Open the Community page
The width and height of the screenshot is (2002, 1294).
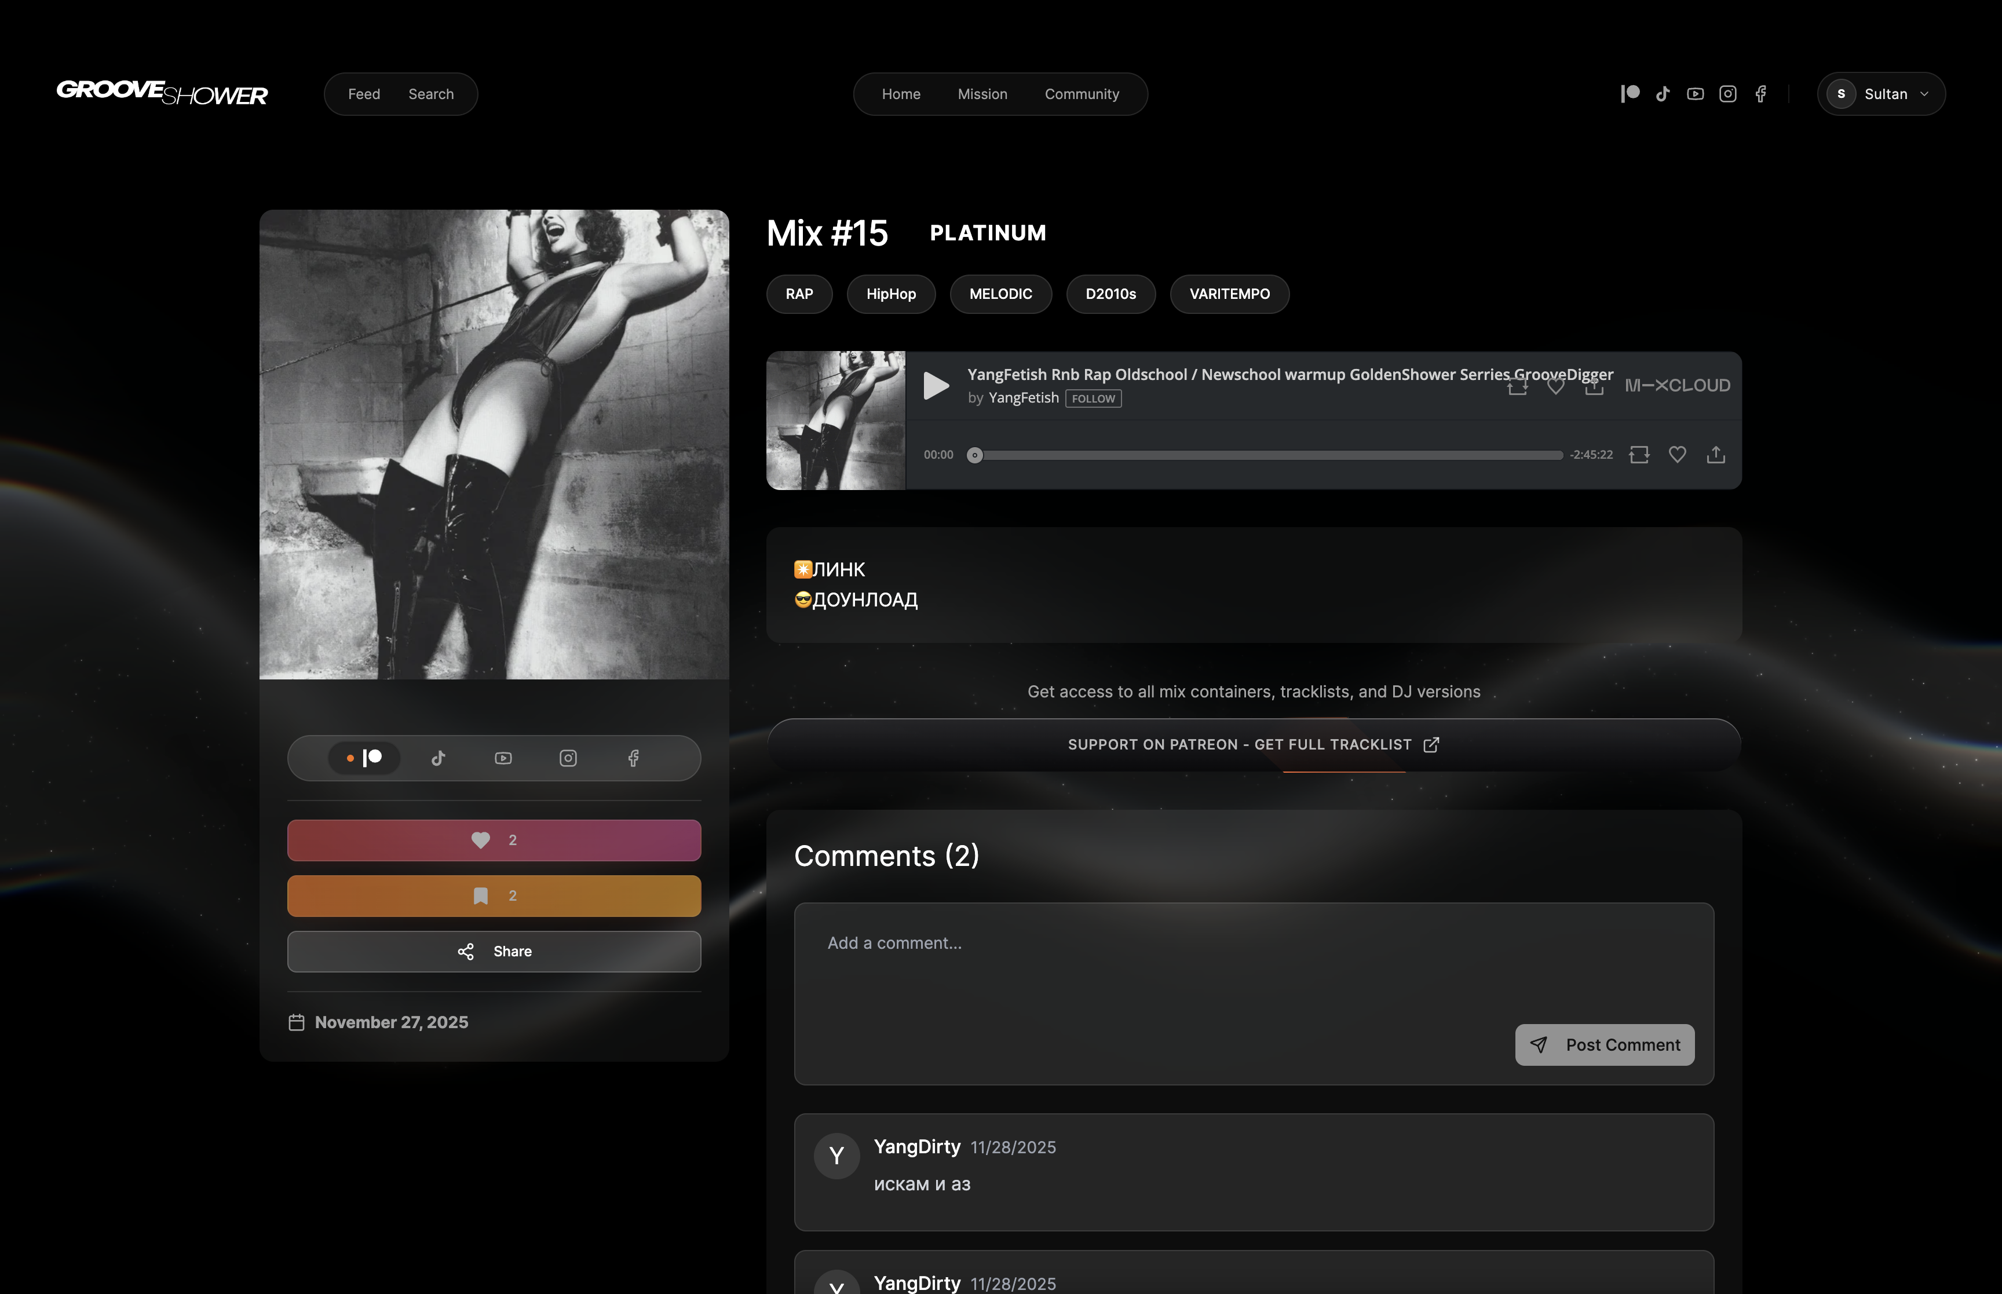[x=1082, y=93]
